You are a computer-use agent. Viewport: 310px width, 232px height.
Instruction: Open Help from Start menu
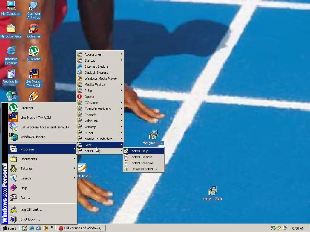click(x=42, y=188)
